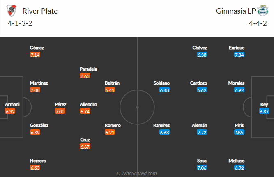Open the River Plate team name link
The image size is (274, 177).
click(x=40, y=11)
